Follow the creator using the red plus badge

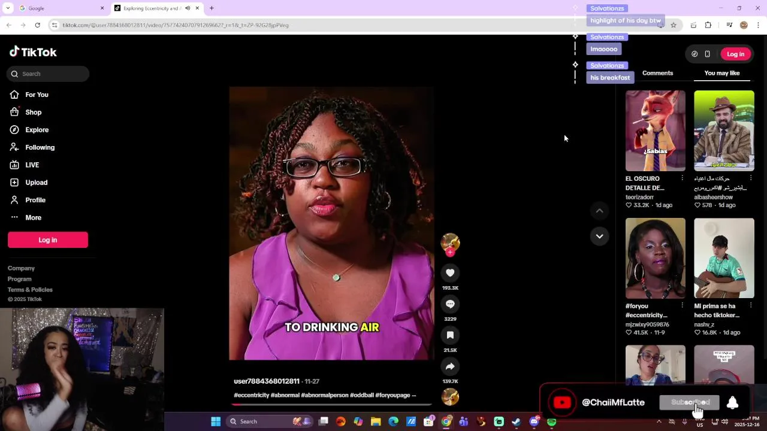click(x=450, y=253)
